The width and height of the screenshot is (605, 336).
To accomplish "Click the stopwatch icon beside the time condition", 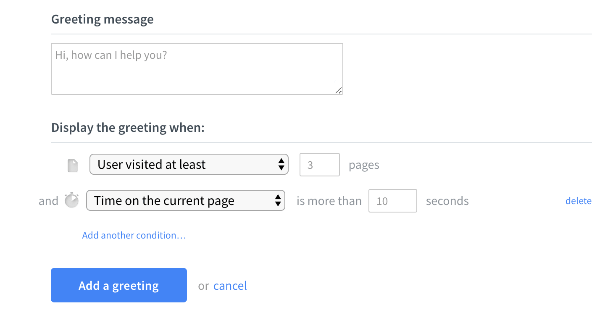I will [71, 200].
